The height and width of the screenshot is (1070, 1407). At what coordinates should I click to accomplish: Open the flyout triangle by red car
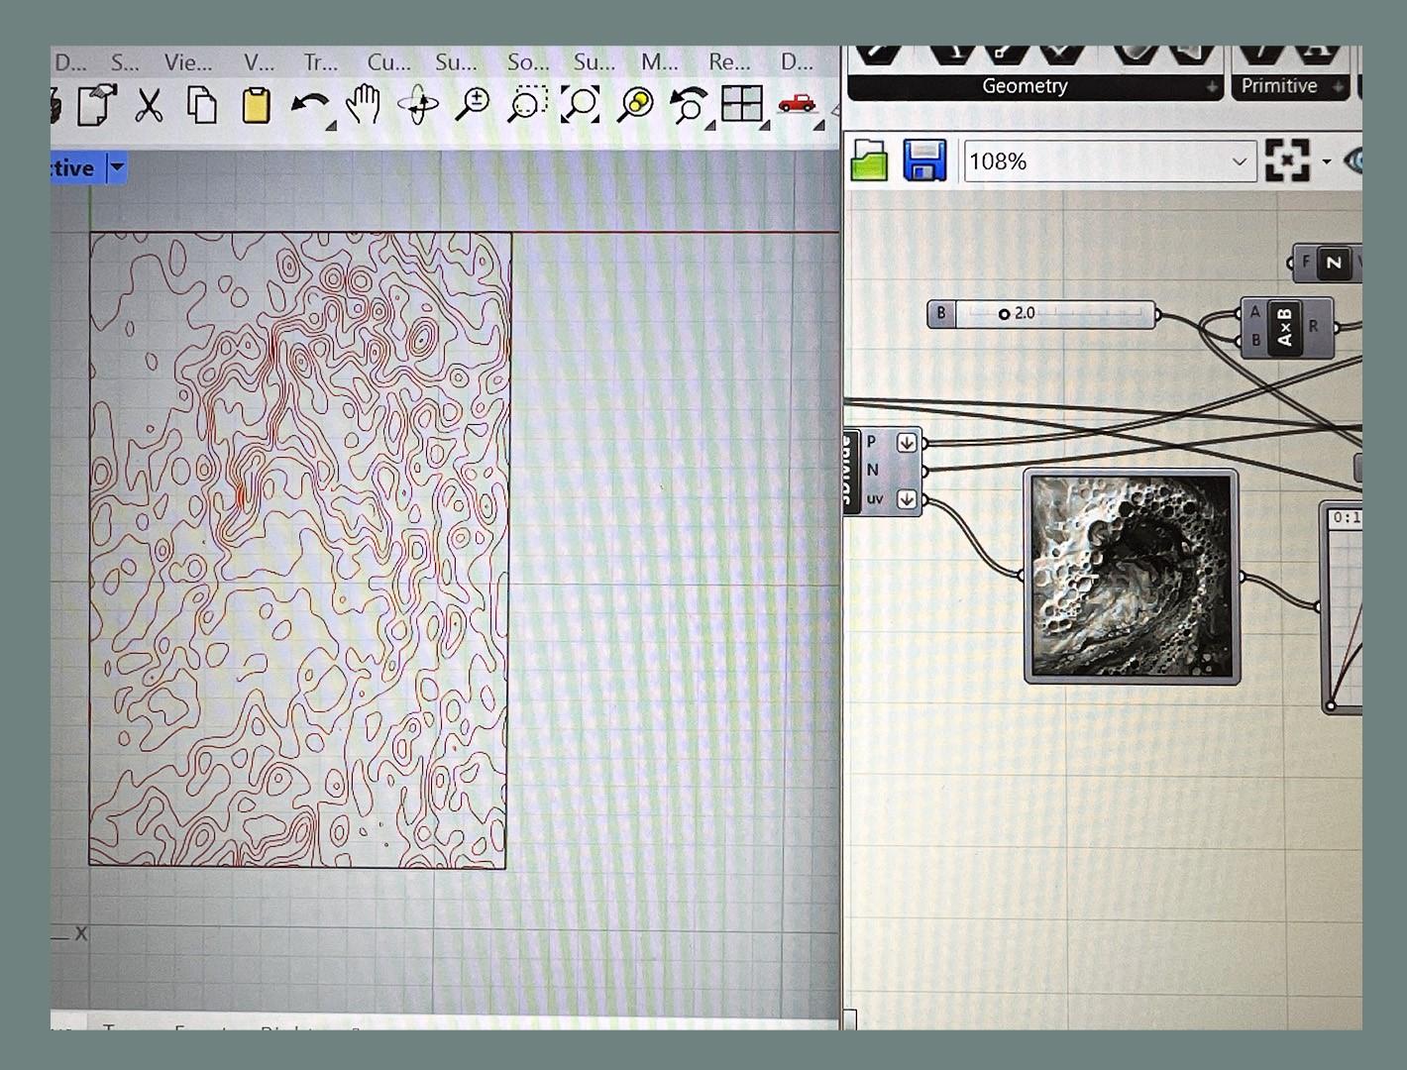click(818, 126)
